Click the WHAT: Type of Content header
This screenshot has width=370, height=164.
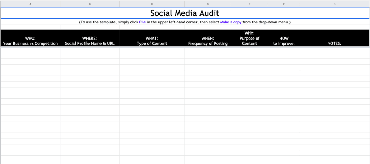(x=152, y=38)
